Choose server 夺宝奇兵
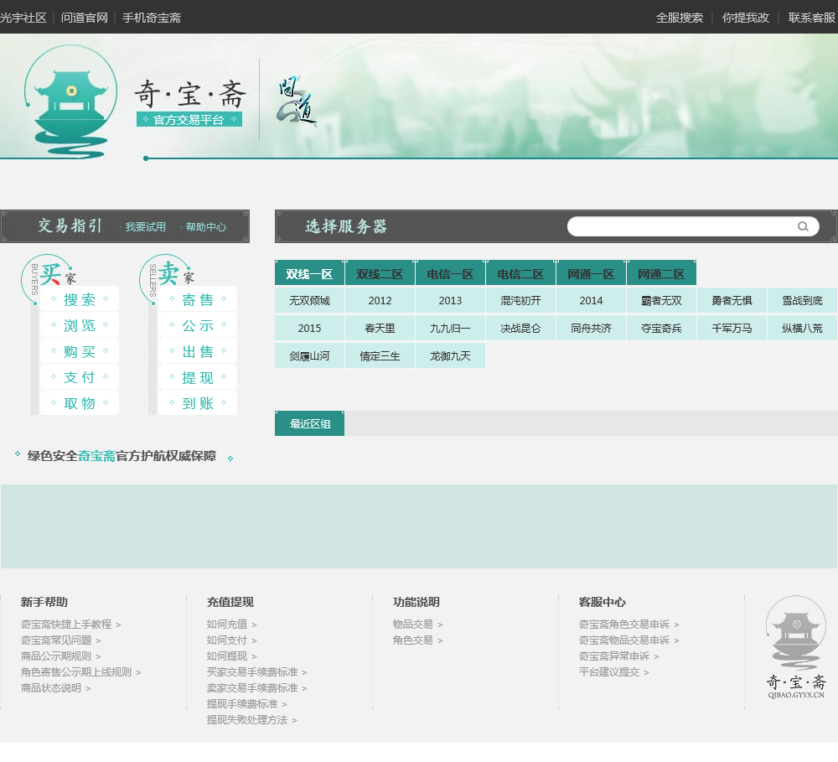 (661, 329)
